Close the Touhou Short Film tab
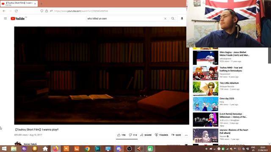This screenshot has height=152, width=271. 35,4
